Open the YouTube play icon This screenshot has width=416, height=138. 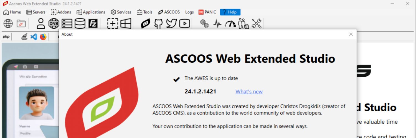pyautogui.click(x=184, y=24)
